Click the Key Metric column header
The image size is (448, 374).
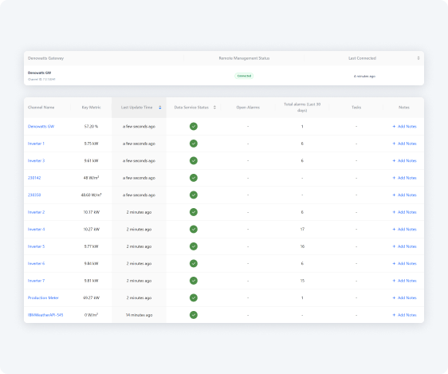pyautogui.click(x=91, y=108)
